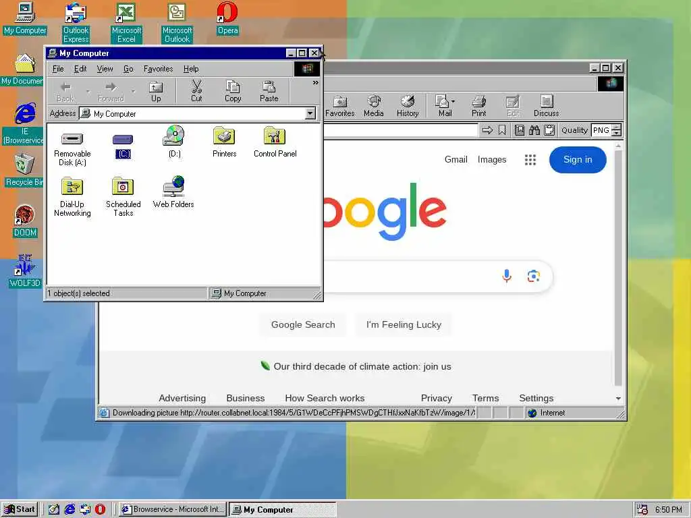Open the View menu in My Computer
This screenshot has height=518, width=691.
pos(105,69)
